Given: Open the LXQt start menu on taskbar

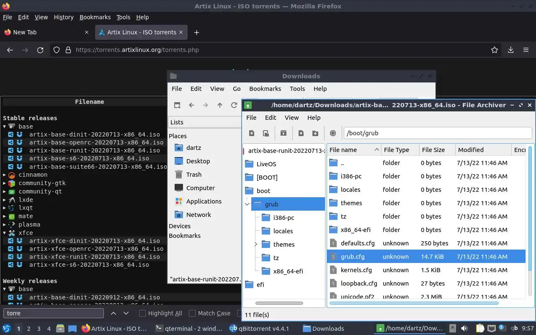Looking at the screenshot, I should point(7,328).
